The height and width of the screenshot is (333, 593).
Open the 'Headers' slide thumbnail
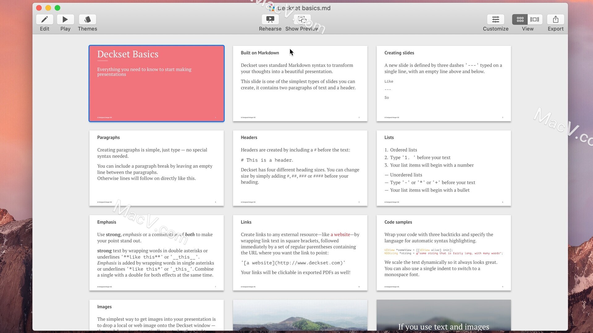pyautogui.click(x=300, y=168)
